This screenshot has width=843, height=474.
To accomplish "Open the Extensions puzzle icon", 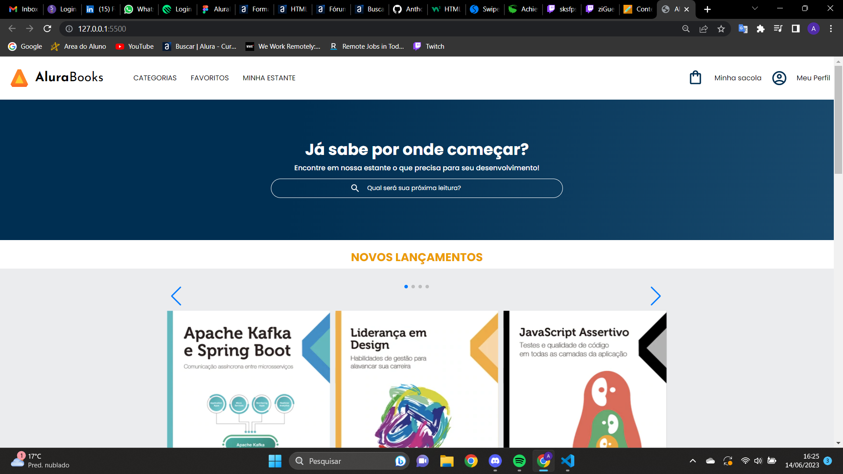I will coord(760,29).
